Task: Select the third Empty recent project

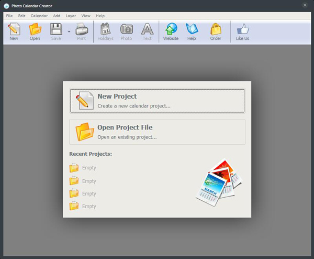Action: (x=83, y=193)
